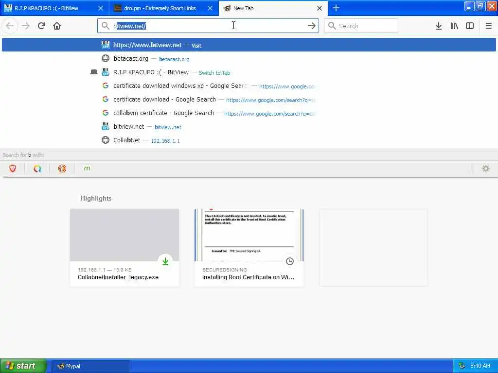This screenshot has width=498, height=373.
Task: Toggle the sidebar view icon
Action: [470, 26]
